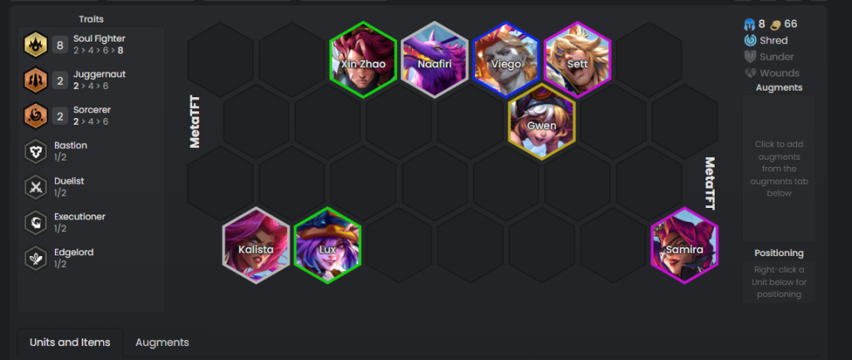
Task: Select the Xin Zhao champion hex
Action: [363, 60]
